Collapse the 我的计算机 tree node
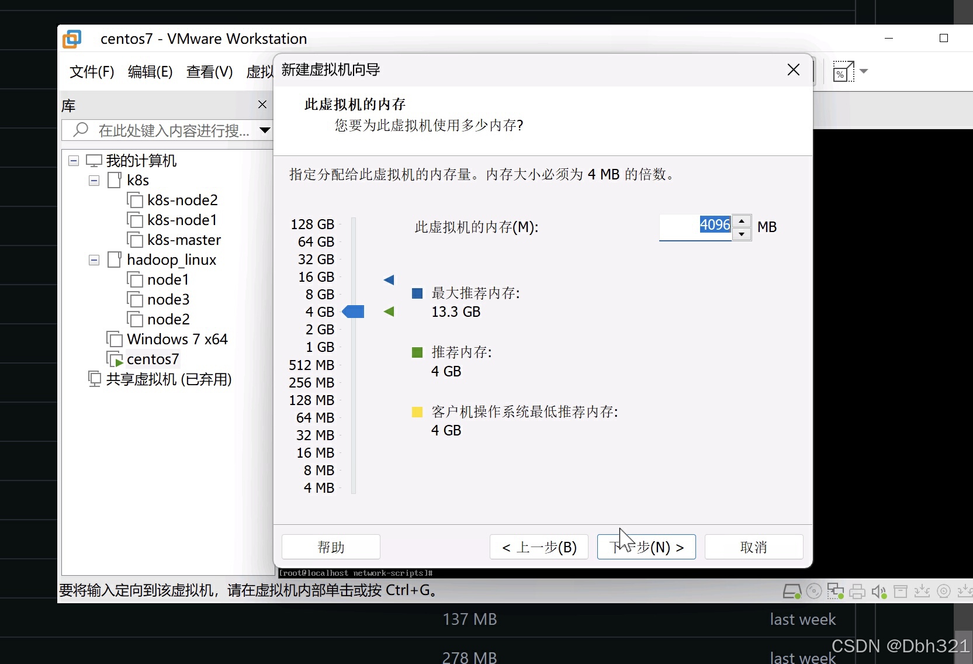Viewport: 973px width, 664px height. (x=74, y=161)
